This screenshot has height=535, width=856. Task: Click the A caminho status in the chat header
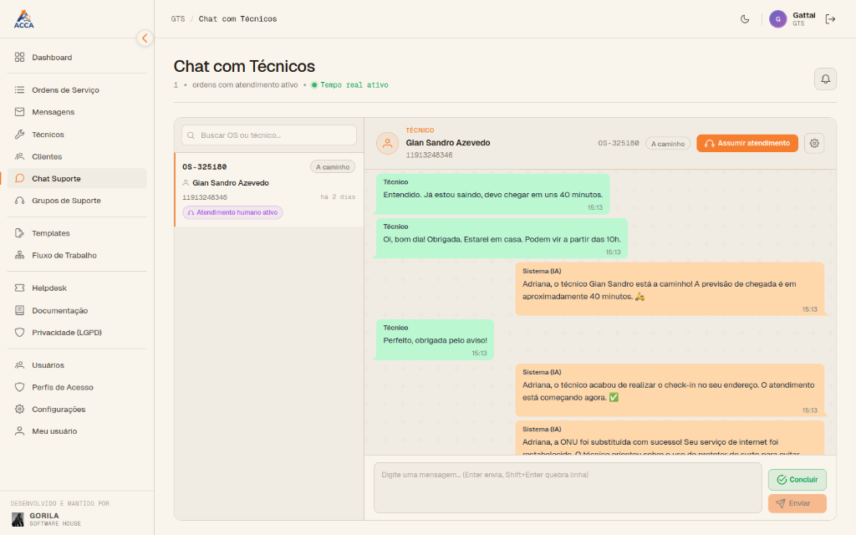tap(668, 144)
